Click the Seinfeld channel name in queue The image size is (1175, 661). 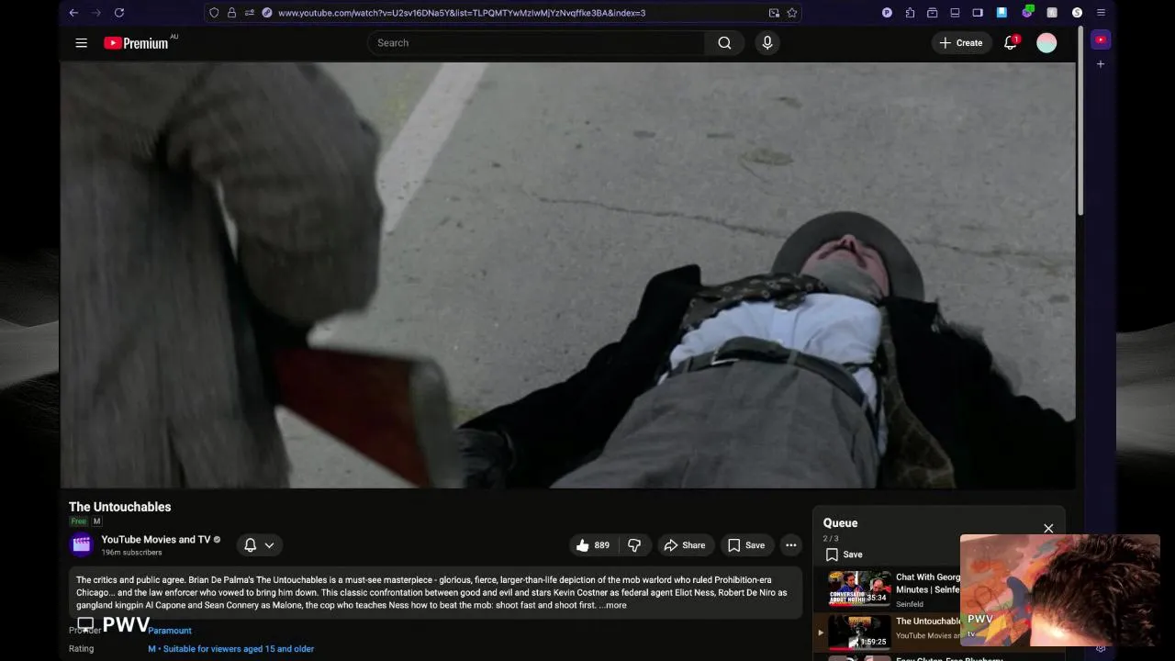click(910, 605)
